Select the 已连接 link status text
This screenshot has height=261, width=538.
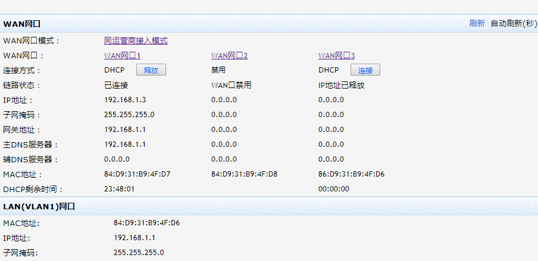click(x=116, y=85)
